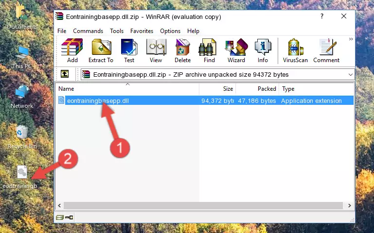
Task: Open the Help menu
Action: (x=193, y=31)
